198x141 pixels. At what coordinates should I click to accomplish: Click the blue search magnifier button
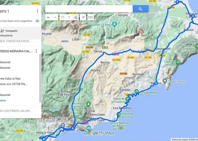coord(141,9)
